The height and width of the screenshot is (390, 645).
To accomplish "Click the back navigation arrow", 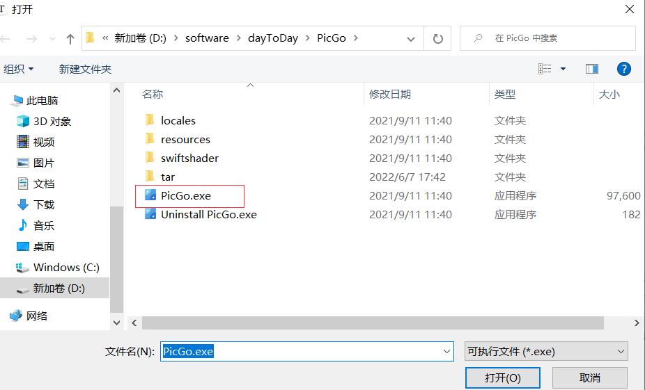I will click(6, 39).
